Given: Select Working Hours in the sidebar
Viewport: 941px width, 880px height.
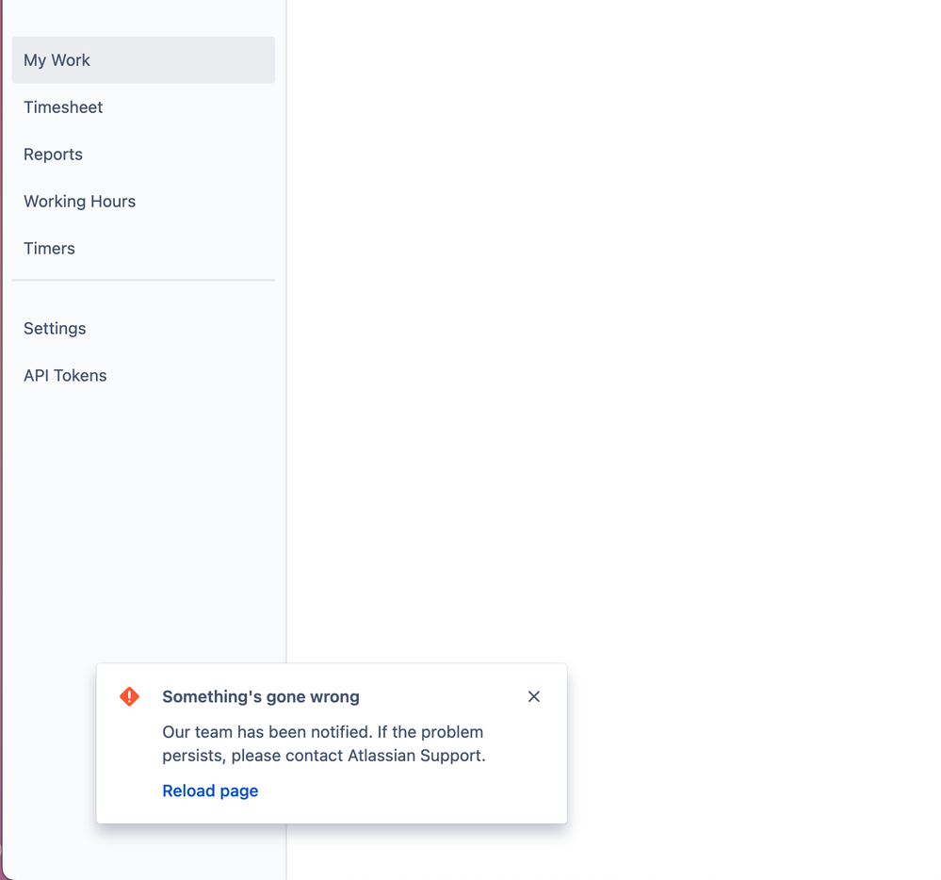Looking at the screenshot, I should (x=80, y=202).
